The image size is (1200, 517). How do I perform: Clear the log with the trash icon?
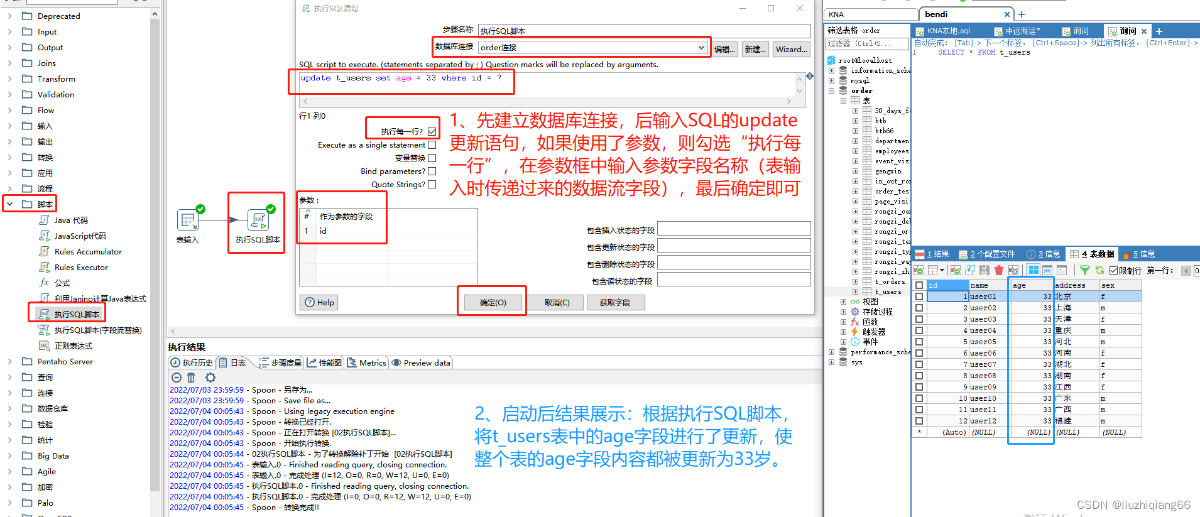(192, 377)
